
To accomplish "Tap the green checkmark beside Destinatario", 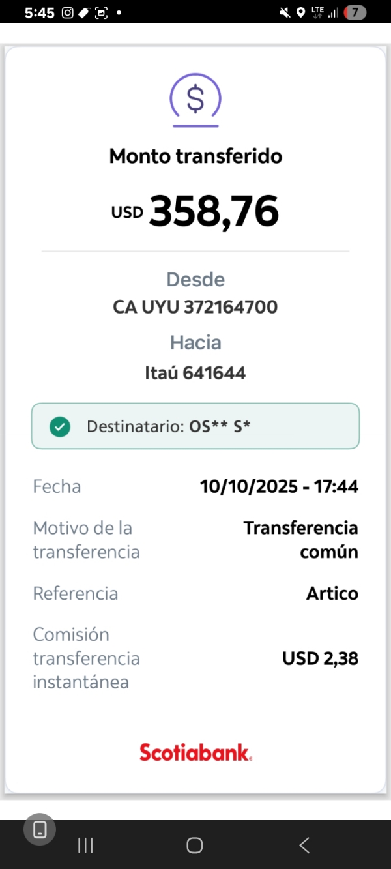I will pos(60,427).
